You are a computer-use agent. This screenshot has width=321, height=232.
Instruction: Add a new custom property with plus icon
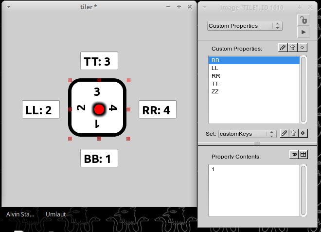pyautogui.click(x=303, y=47)
